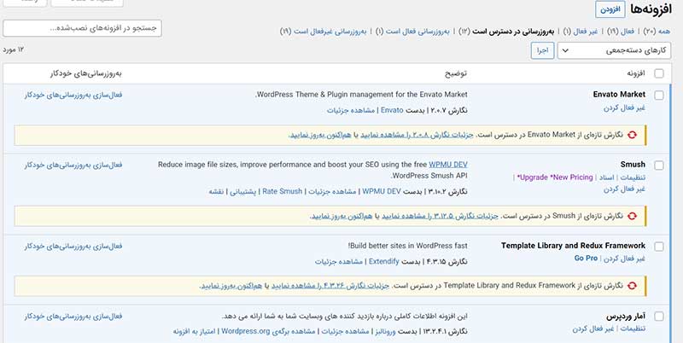The width and height of the screenshot is (683, 343).
Task: Deactivate Template Library and Redux Framework
Action: 624,259
